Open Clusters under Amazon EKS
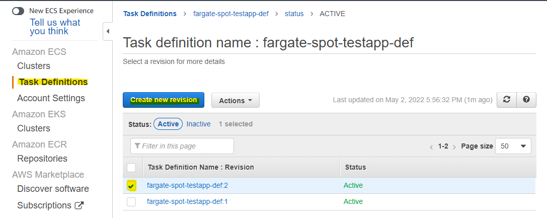547x218 pixels. (34, 128)
